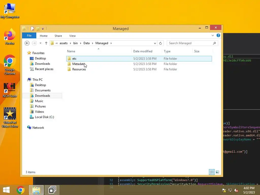
Task: Open Chrome from the taskbar
Action: [x=21, y=190]
